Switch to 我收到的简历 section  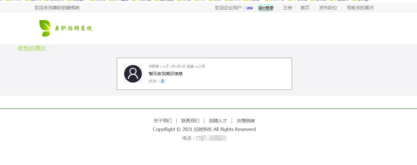click(360, 8)
